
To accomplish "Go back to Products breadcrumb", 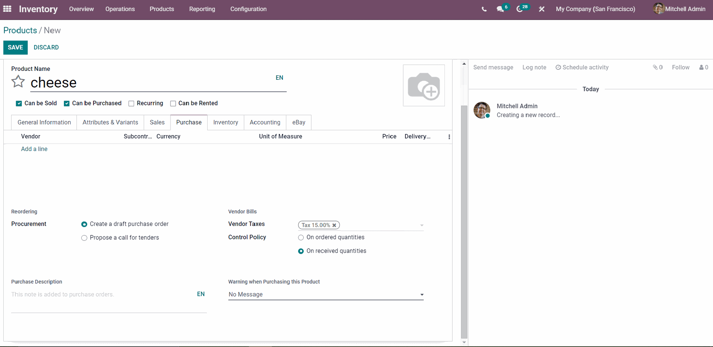I will tap(20, 30).
